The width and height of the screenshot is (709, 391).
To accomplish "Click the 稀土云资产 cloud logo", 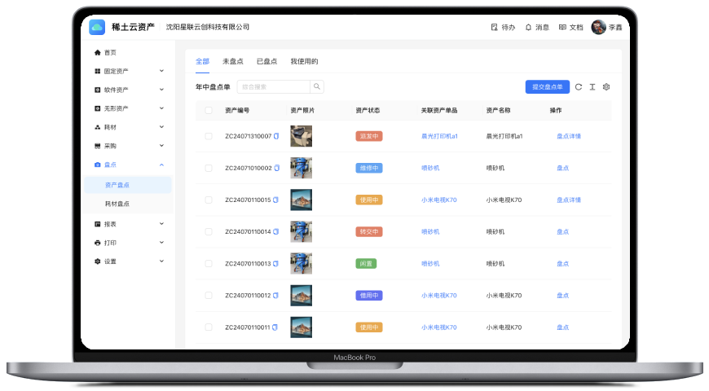I will pyautogui.click(x=97, y=27).
